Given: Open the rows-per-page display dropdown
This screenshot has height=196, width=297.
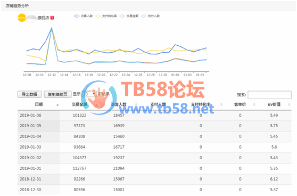Looking at the screenshot, I should click(89, 94).
